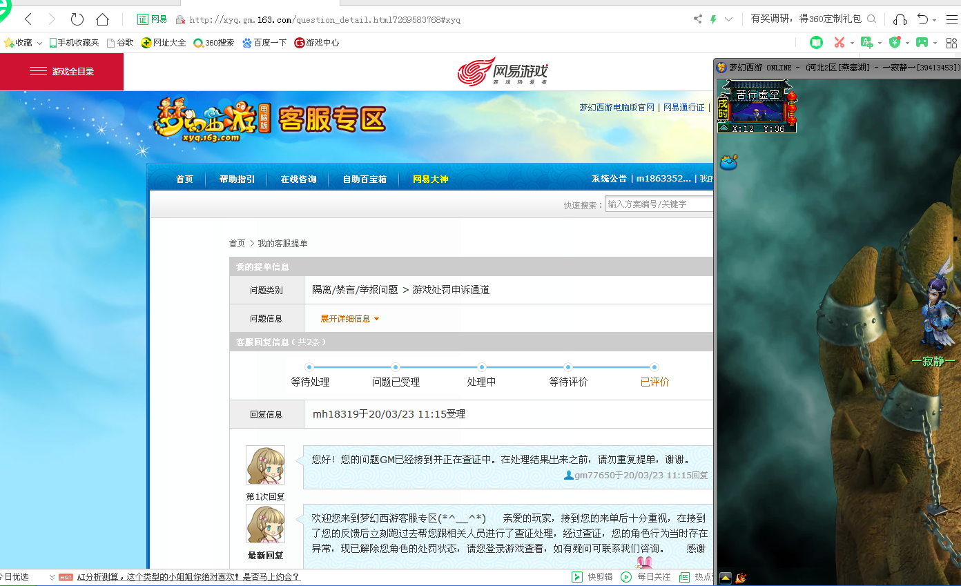Go to browser home page icon
This screenshot has width=961, height=586.
click(x=102, y=19)
